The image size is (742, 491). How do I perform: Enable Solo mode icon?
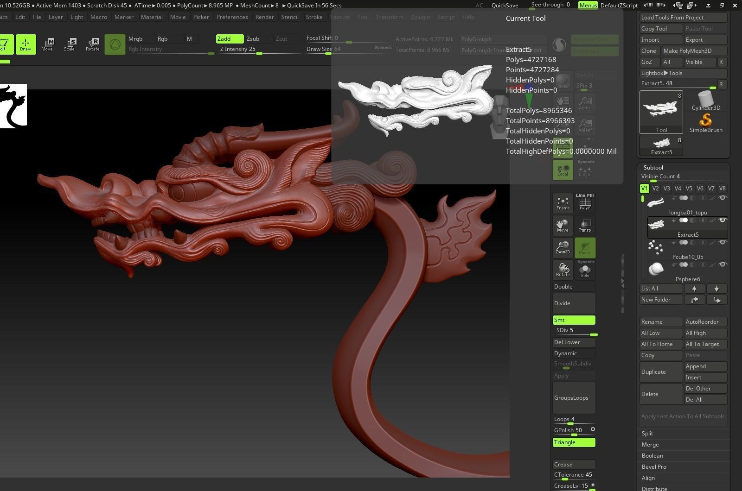(x=585, y=270)
